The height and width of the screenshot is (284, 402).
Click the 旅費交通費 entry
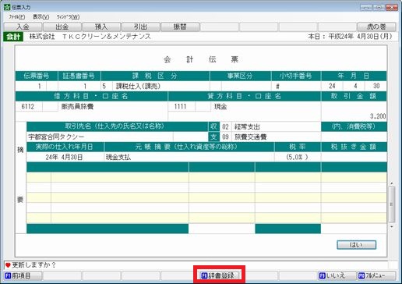(x=250, y=137)
